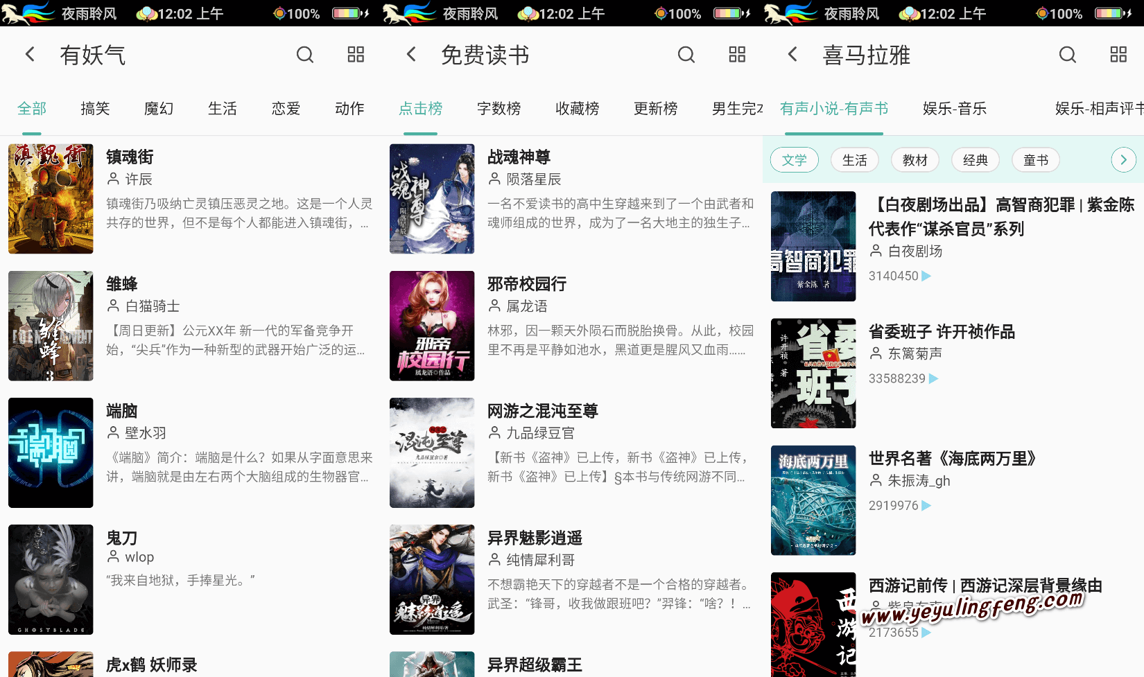
Task: Switch to the 魔幻 tab
Action: pos(159,108)
